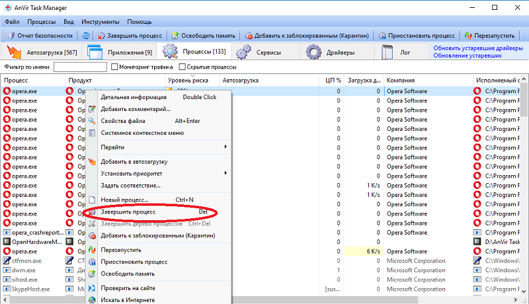Choose Приостановить процесс in context menu
Viewport: 529px width, 304px height.
pos(159,262)
